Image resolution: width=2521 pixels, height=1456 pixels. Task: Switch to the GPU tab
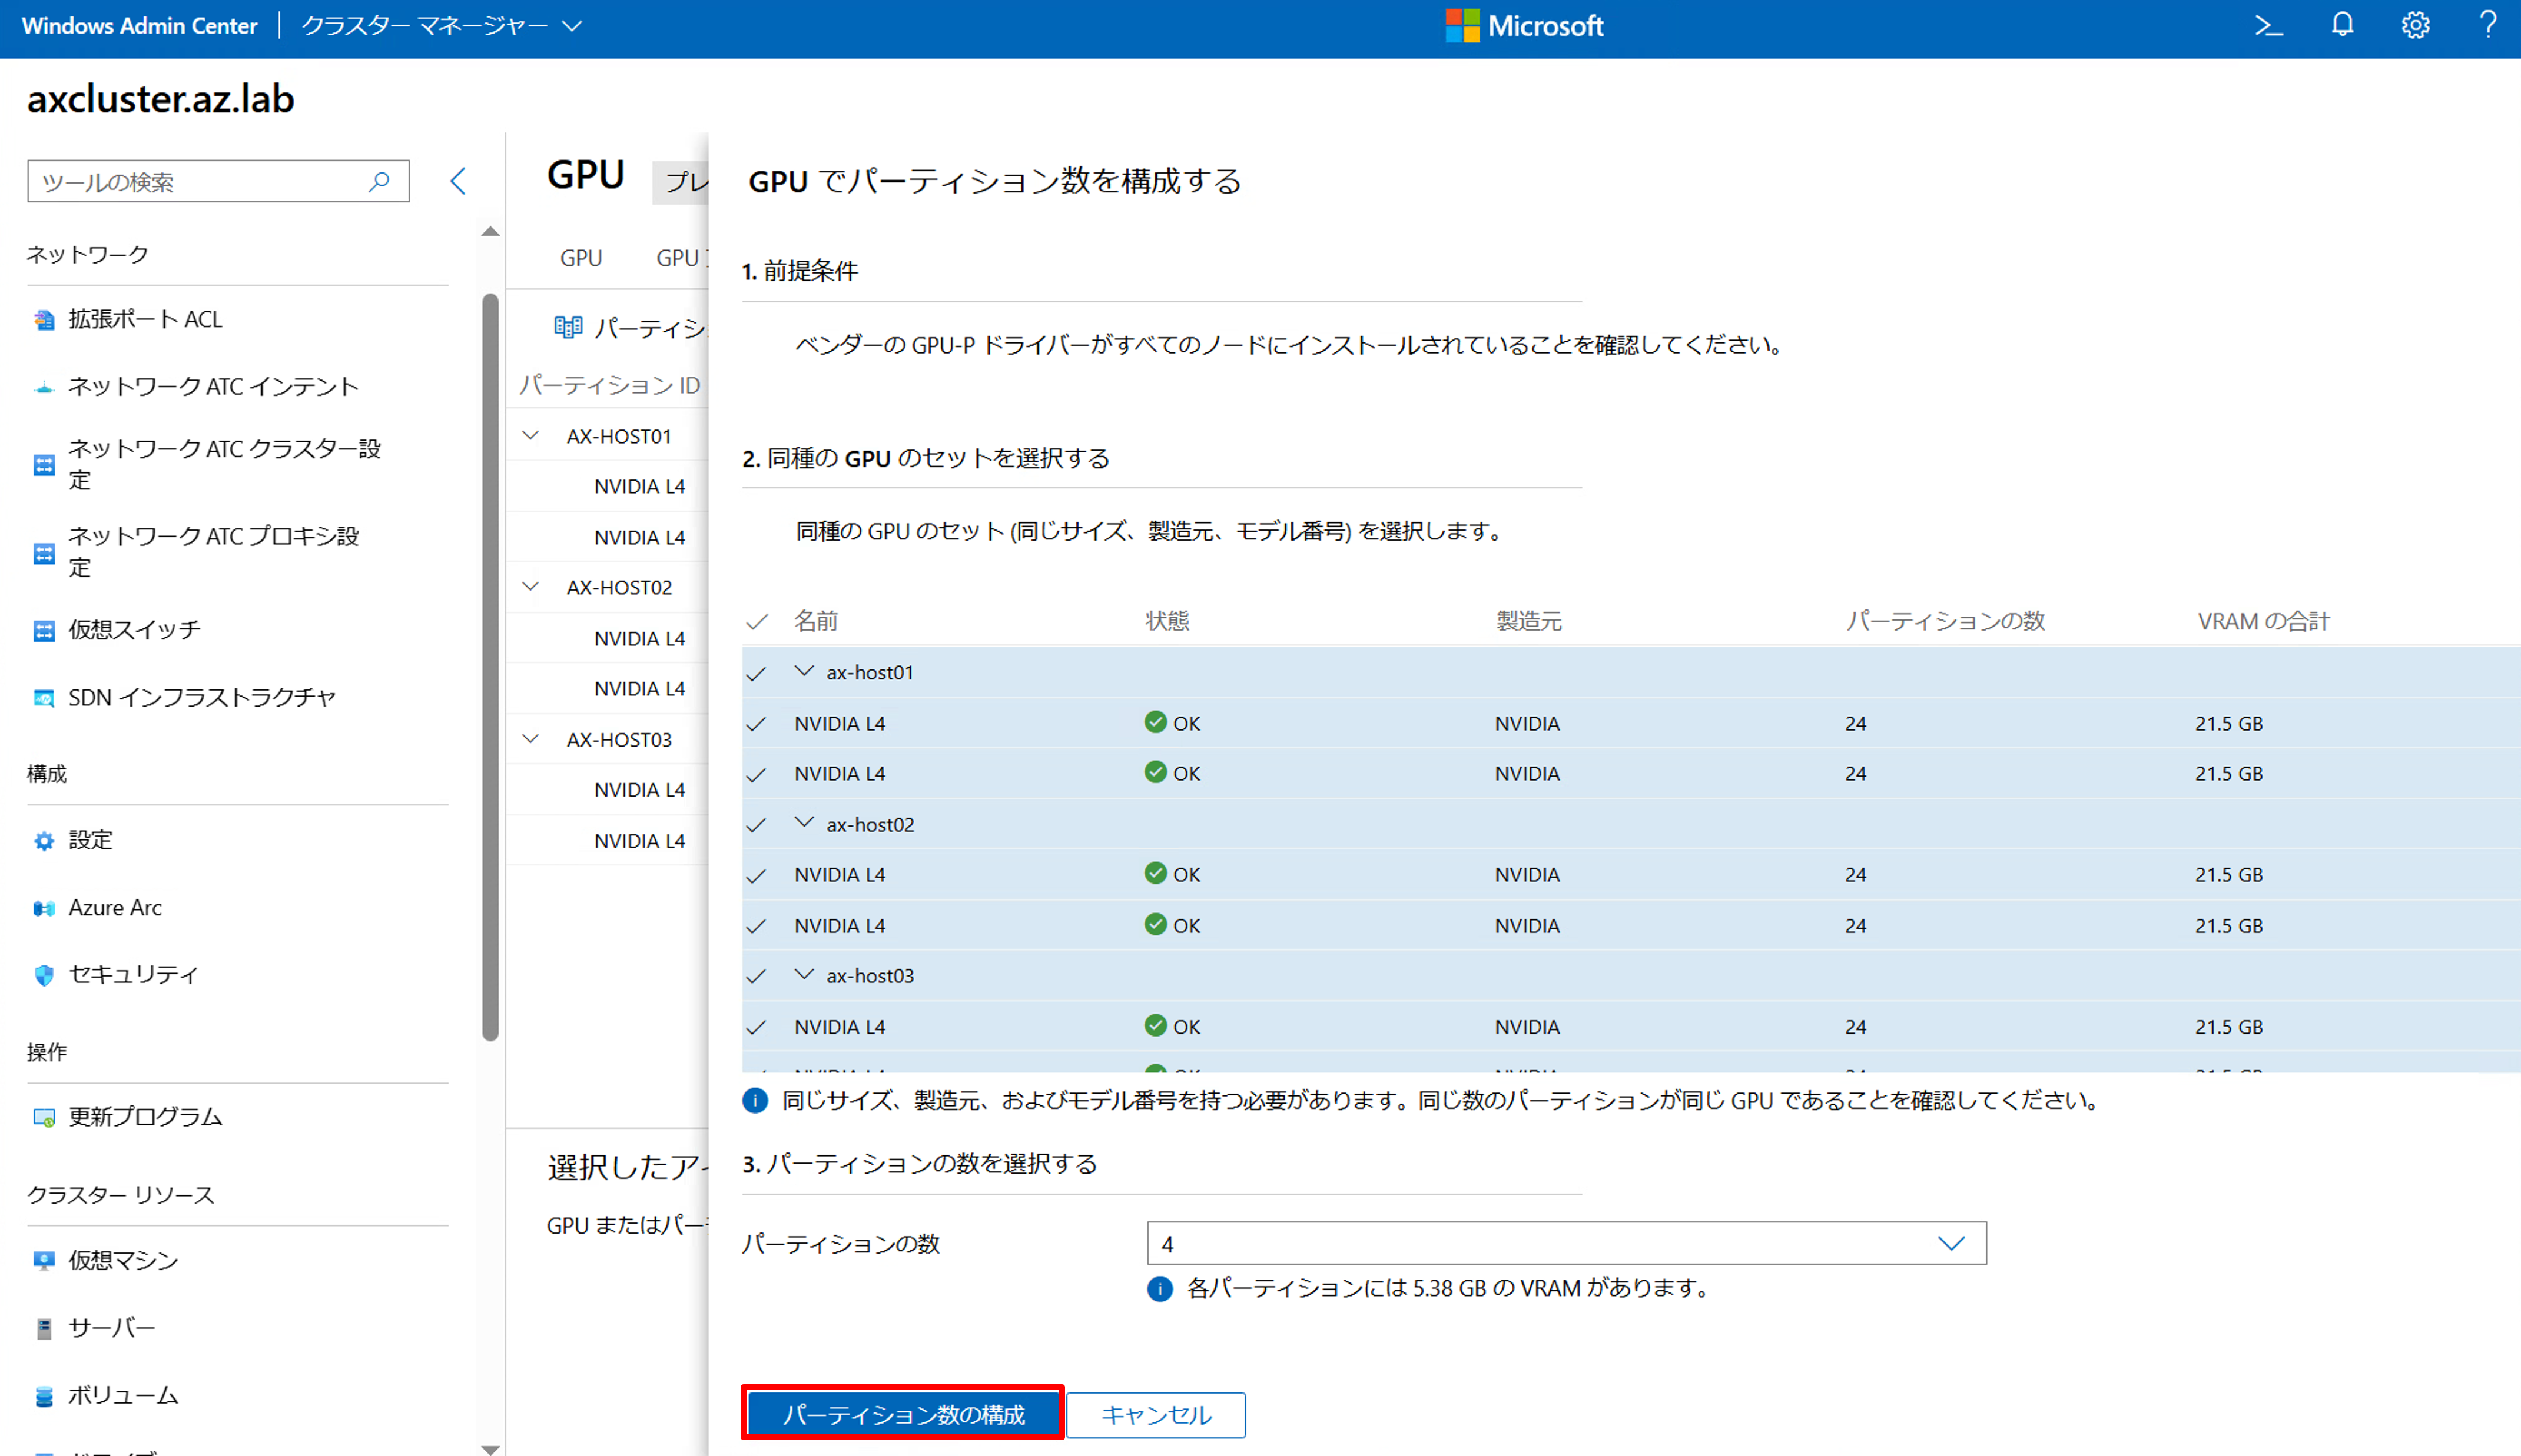point(581,259)
